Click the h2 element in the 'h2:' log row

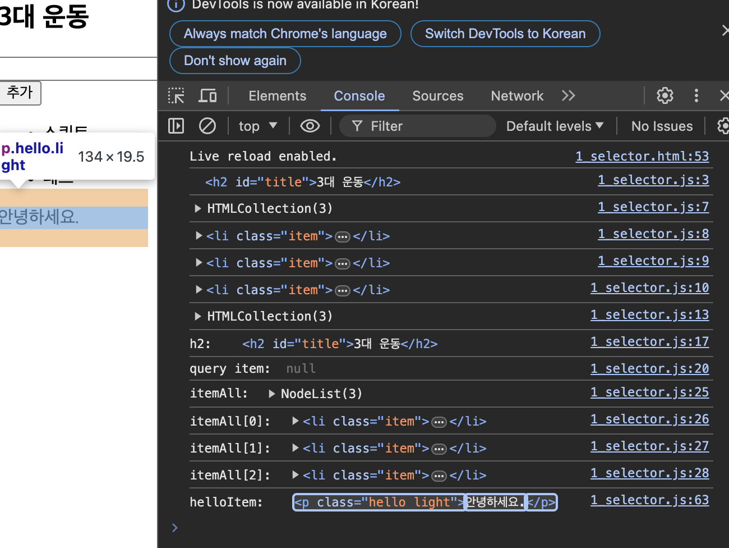tap(340, 344)
